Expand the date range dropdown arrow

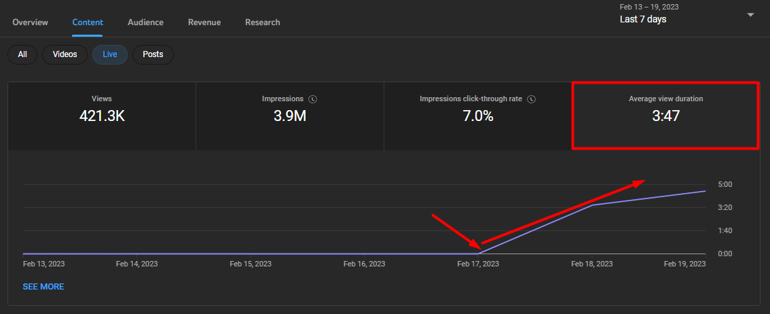[750, 15]
